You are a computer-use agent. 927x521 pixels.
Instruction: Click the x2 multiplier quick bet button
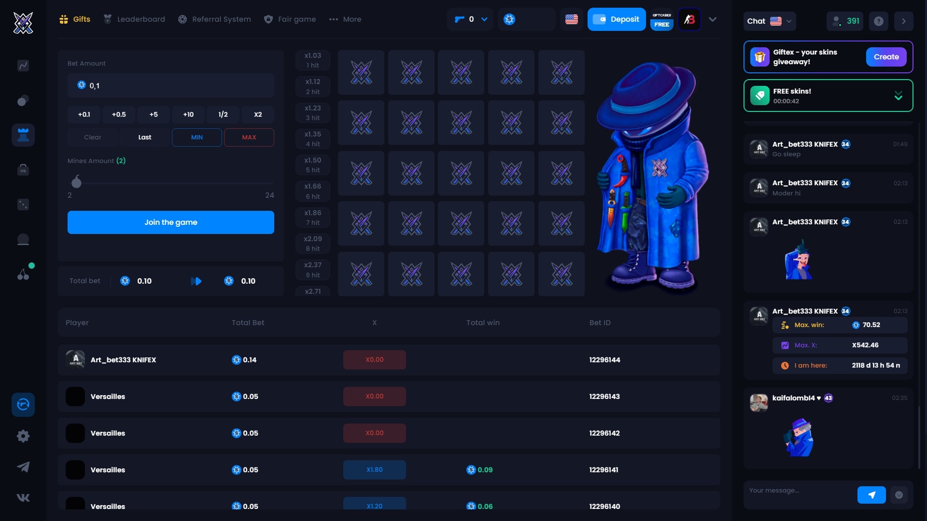click(x=257, y=114)
